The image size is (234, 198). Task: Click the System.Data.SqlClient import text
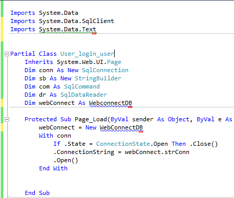pos(76,21)
